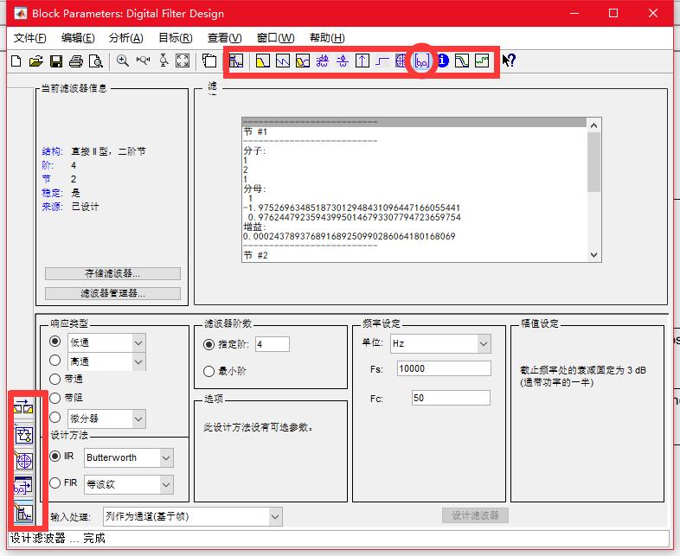This screenshot has width=680, height=556.
Task: Select the Zoom Y-axis tool
Action: [164, 61]
